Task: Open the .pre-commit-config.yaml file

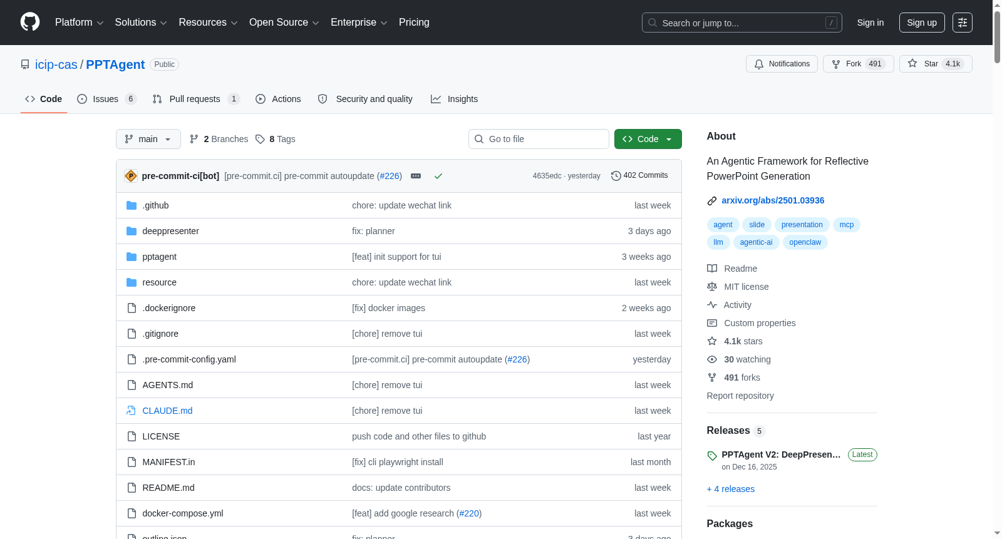Action: click(189, 359)
